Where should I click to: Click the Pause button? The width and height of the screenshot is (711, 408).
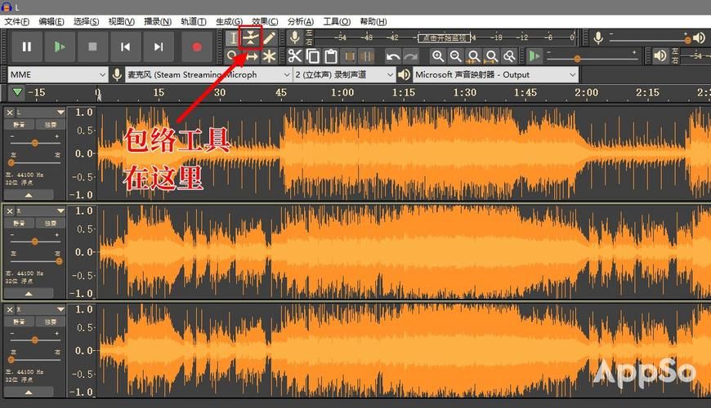(27, 47)
